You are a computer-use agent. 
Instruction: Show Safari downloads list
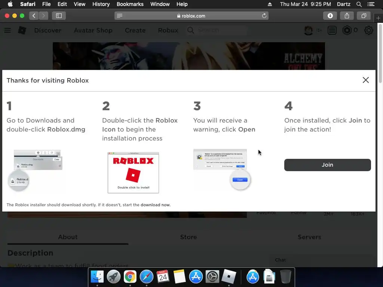(x=330, y=16)
